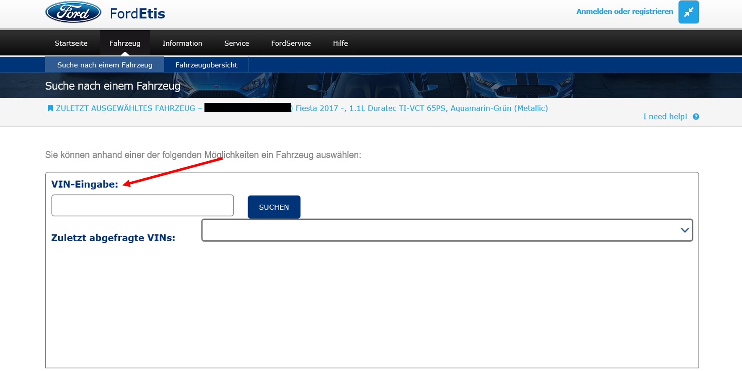Image resolution: width=742 pixels, height=371 pixels.
Task: Open the Information menu
Action: (x=182, y=43)
